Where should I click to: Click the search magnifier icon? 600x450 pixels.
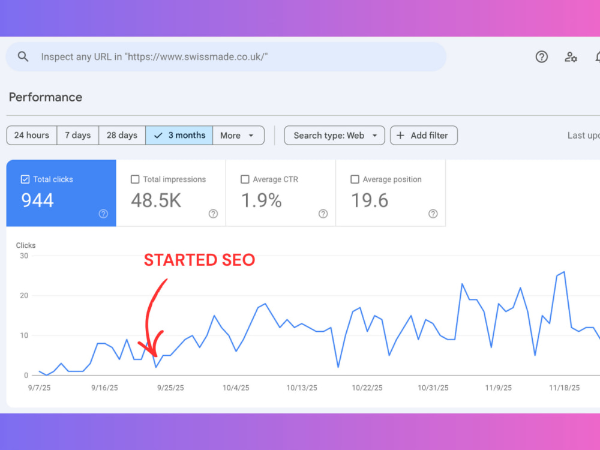pos(23,56)
